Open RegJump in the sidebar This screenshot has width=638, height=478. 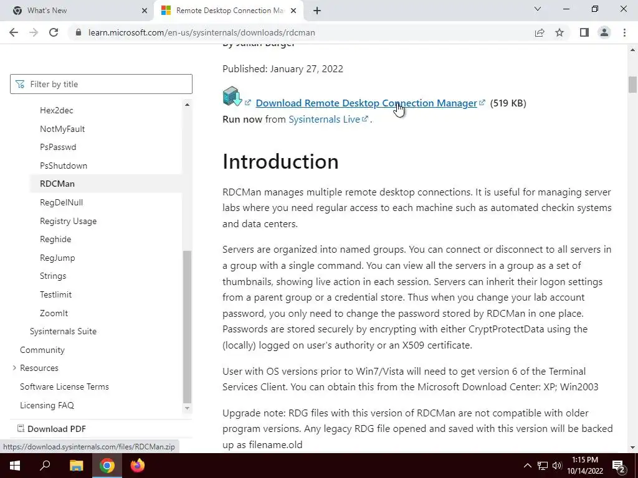point(57,258)
